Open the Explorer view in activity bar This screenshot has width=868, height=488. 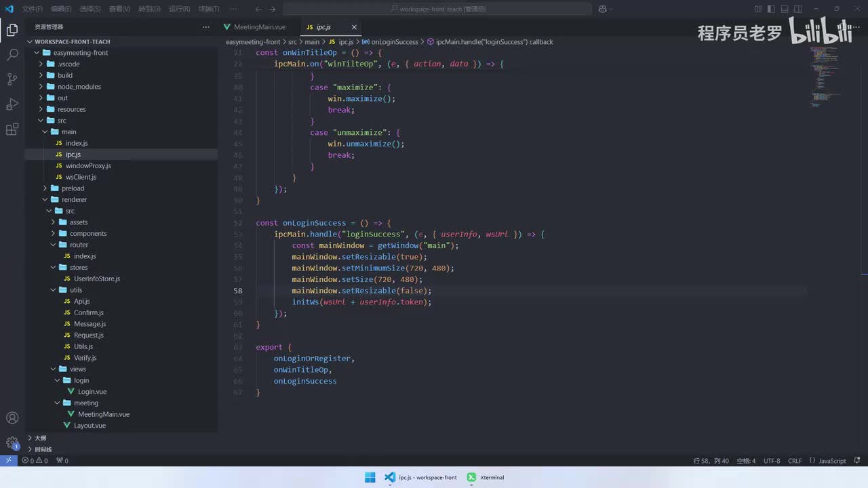click(12, 30)
